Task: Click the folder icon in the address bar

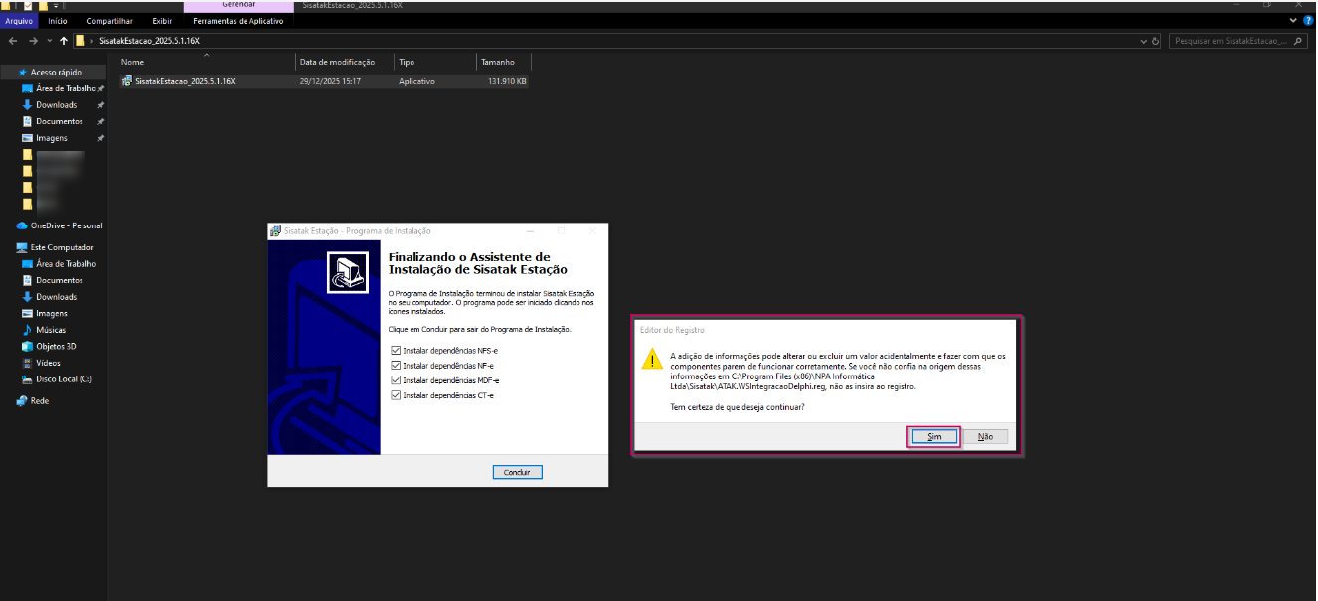Action: coord(81,41)
